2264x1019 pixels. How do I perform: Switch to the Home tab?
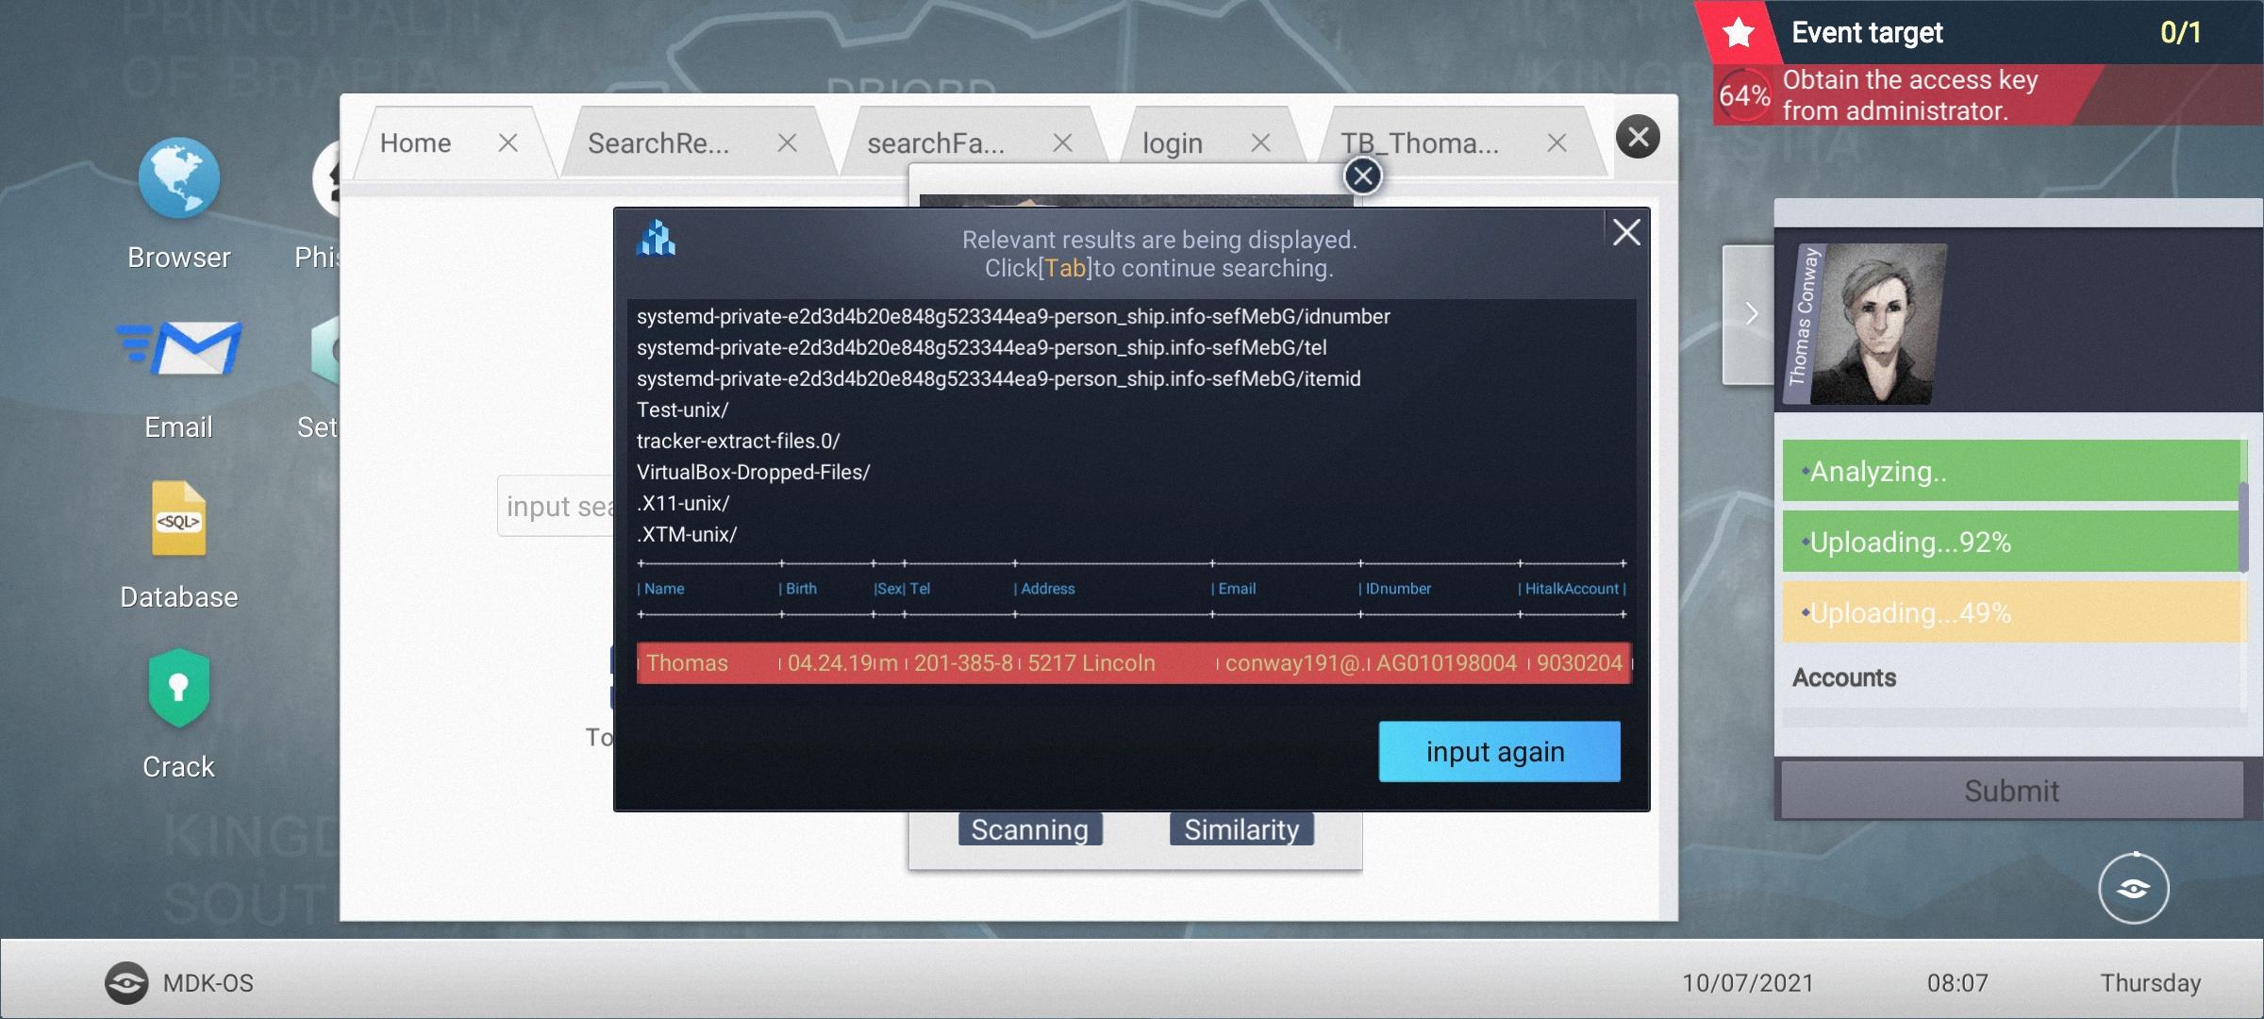tap(416, 143)
